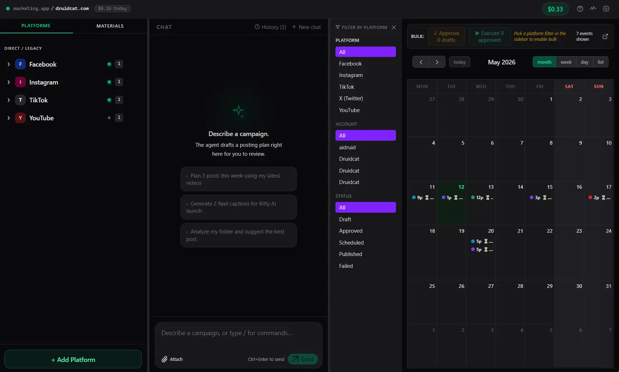Select All under Status filter
This screenshot has width=619, height=372.
click(x=366, y=207)
